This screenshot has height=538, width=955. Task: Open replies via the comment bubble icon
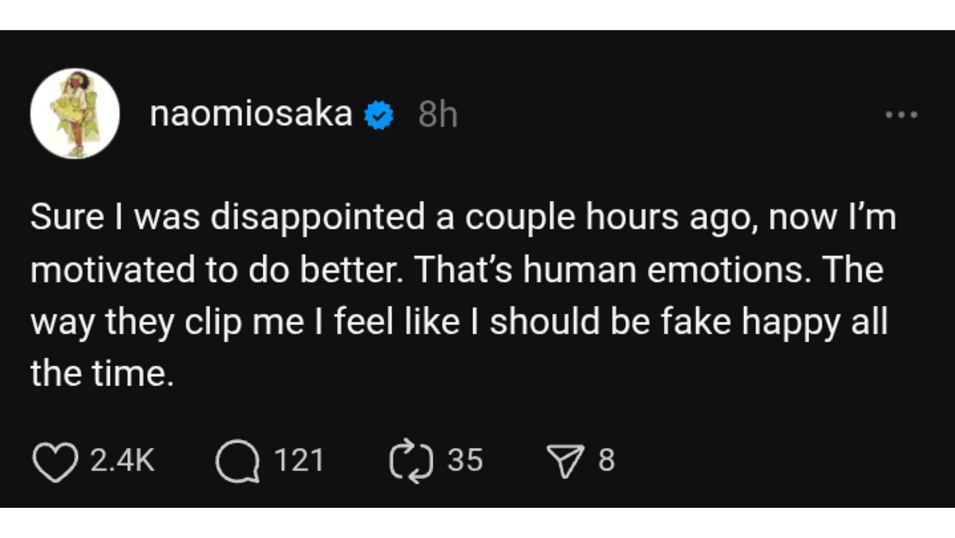click(x=237, y=462)
